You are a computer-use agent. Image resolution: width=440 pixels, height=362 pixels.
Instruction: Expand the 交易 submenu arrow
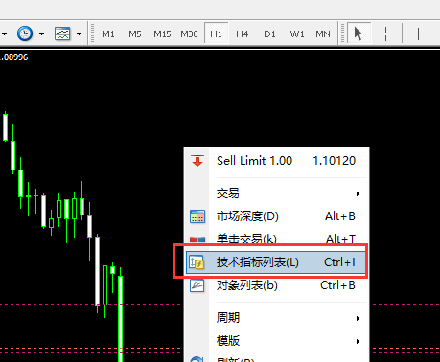coord(358,193)
